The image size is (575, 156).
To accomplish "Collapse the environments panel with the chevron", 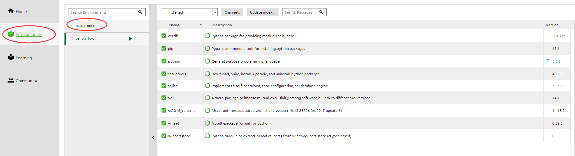I will pos(153,138).
